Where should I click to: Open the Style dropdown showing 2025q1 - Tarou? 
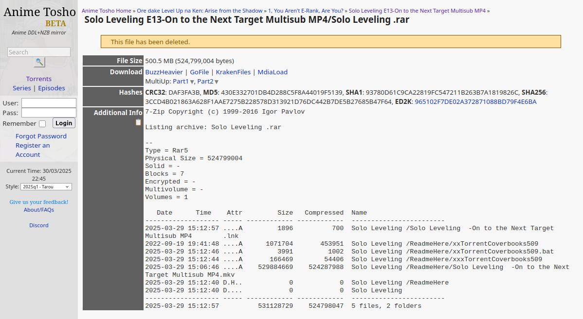tap(46, 187)
